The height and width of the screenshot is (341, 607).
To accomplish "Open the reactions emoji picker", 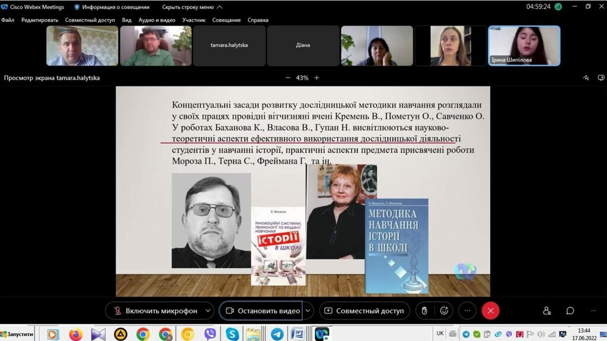I will 444,311.
